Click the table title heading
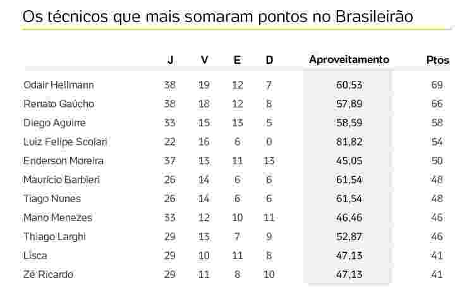This screenshot has height=297, width=474. (x=217, y=16)
